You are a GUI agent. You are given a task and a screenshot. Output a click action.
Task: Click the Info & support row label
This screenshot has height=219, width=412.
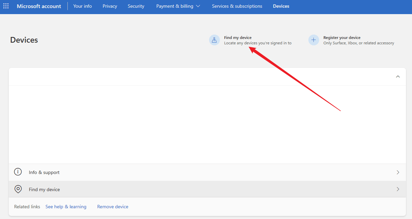click(x=44, y=172)
